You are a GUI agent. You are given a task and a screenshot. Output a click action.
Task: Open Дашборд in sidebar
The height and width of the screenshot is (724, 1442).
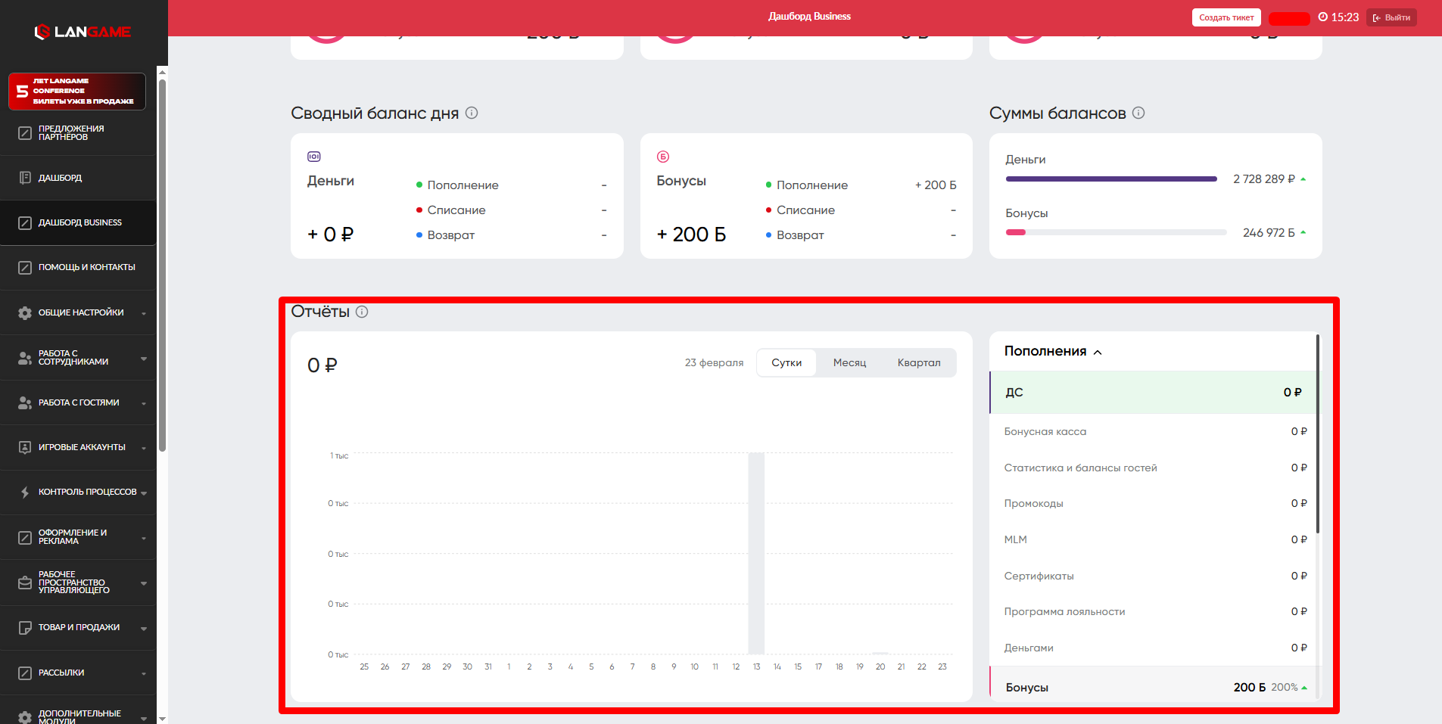61,178
